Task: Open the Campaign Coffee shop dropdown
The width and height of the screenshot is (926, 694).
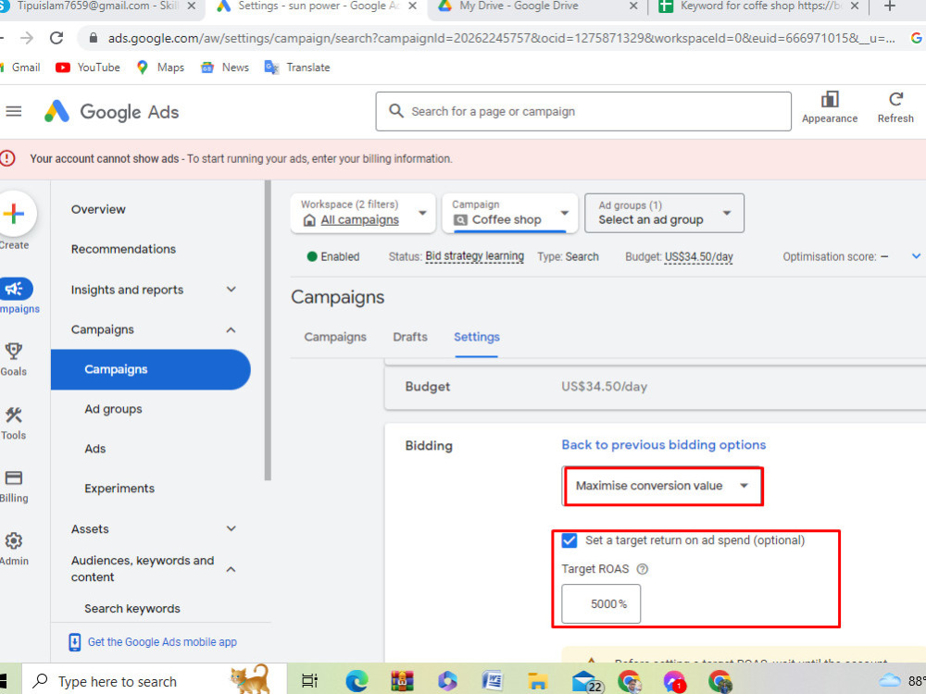Action: (510, 213)
